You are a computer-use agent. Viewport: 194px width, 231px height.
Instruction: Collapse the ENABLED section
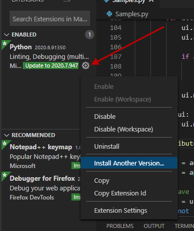click(x=7, y=35)
